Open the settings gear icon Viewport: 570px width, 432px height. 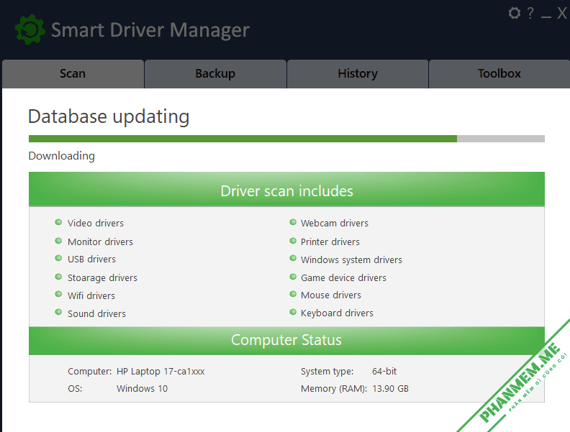[515, 13]
